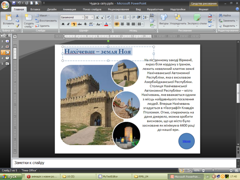Select the Format Painter brush icon
Image resolution: width=240 pixels, height=180 pixels.
[x=17, y=26]
